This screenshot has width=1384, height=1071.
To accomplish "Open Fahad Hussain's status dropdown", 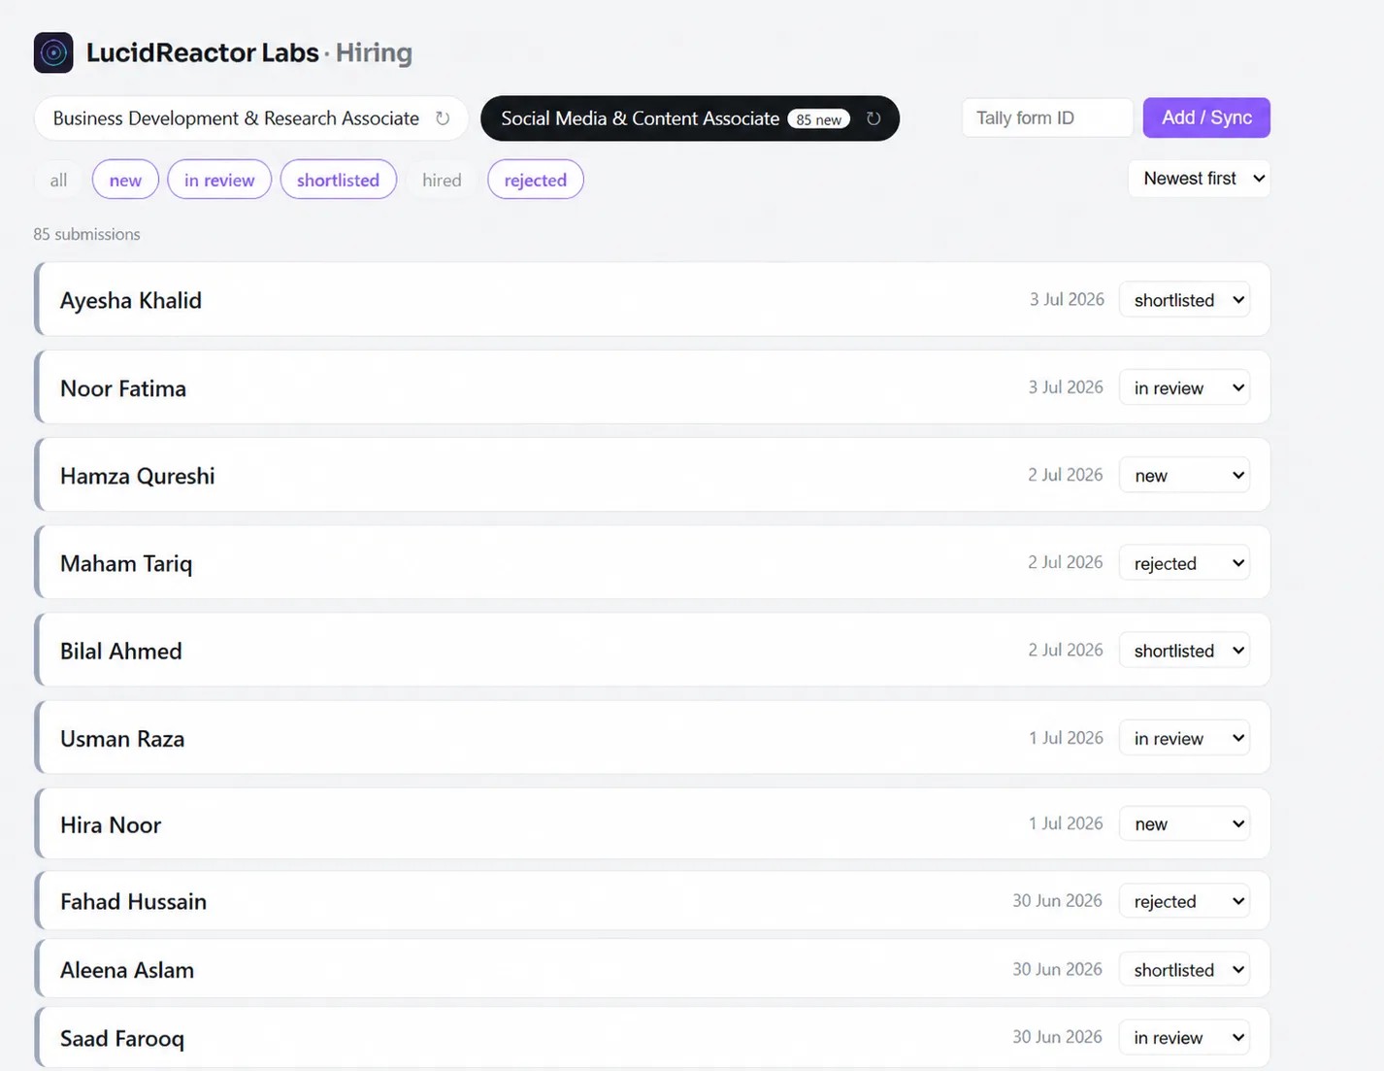I will [1185, 901].
